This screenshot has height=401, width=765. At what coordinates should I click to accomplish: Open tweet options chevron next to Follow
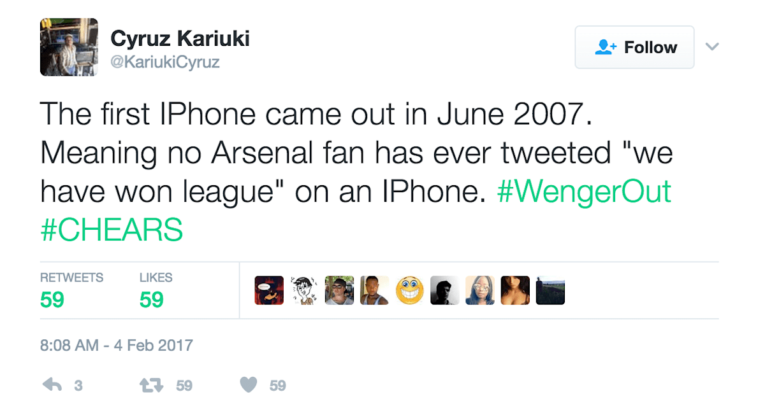point(712,47)
